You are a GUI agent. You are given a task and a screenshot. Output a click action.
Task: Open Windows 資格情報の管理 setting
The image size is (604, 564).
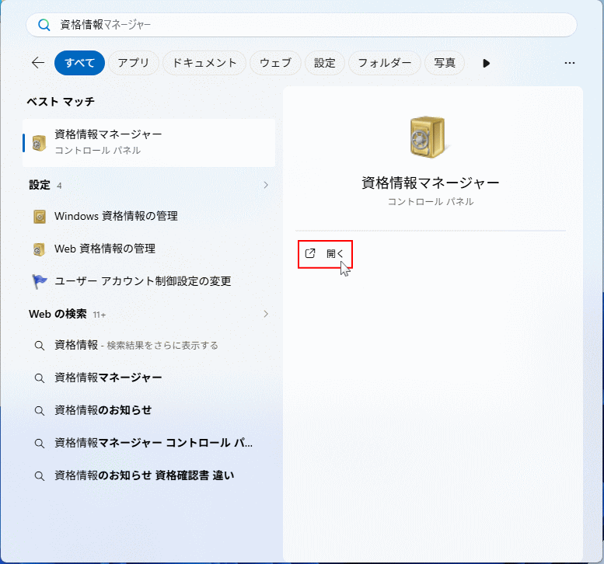[148, 217]
